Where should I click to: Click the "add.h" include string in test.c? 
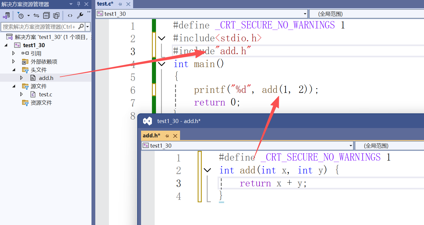(233, 51)
